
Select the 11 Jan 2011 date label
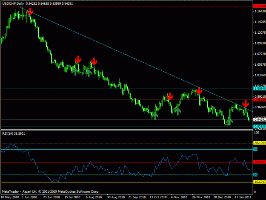coord(243,197)
